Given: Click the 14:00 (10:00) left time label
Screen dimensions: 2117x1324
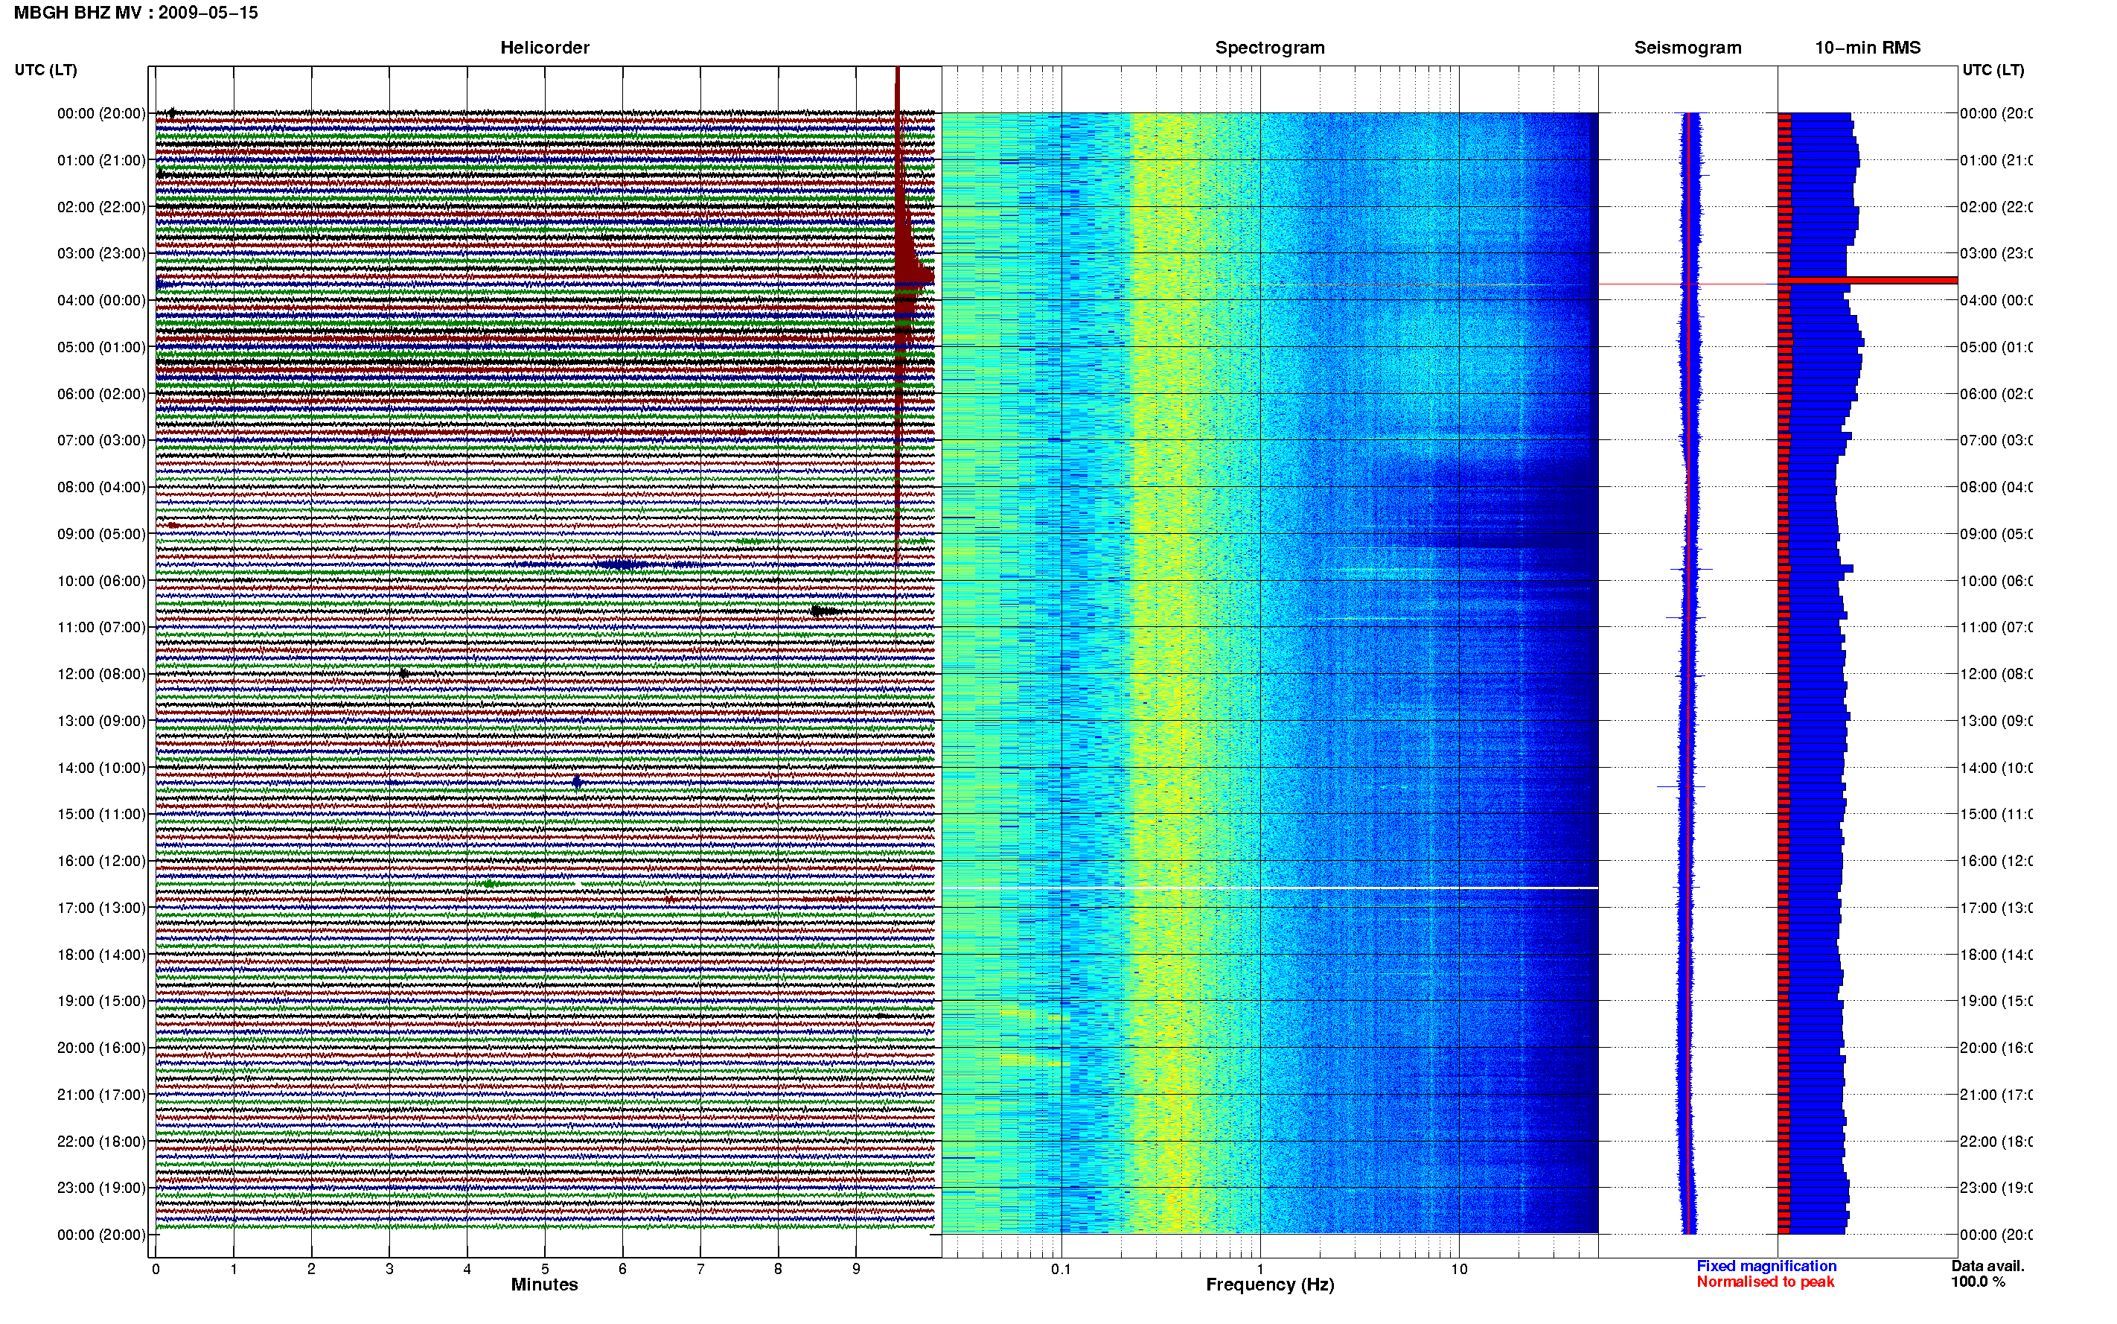Looking at the screenshot, I should (x=101, y=768).
